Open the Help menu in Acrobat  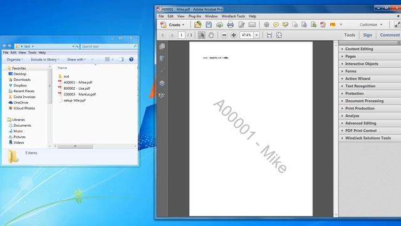pyautogui.click(x=253, y=16)
